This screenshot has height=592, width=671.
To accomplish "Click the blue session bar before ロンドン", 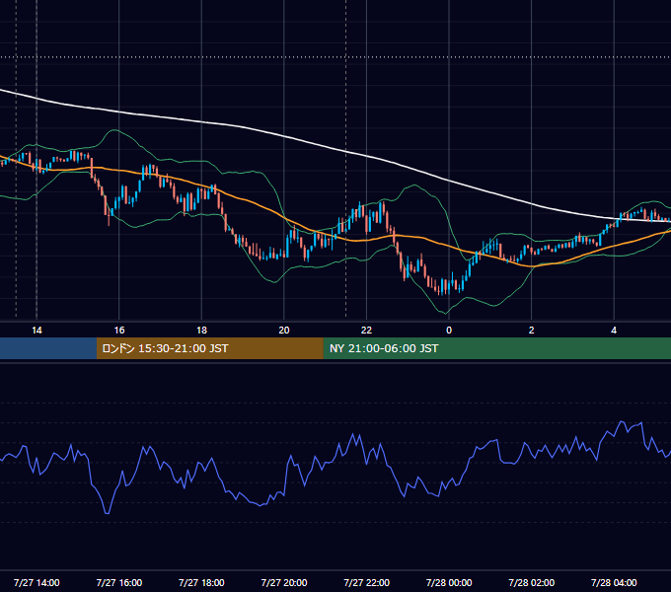I will click(48, 348).
